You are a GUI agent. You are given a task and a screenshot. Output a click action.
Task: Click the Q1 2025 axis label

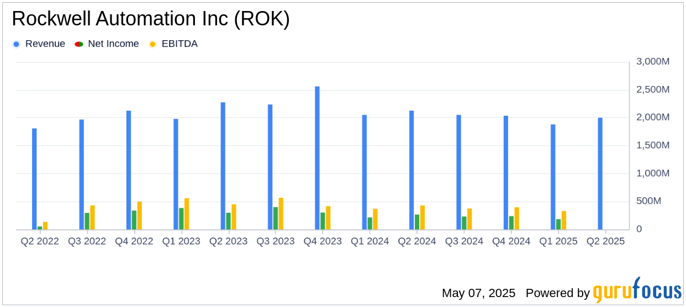click(x=558, y=241)
